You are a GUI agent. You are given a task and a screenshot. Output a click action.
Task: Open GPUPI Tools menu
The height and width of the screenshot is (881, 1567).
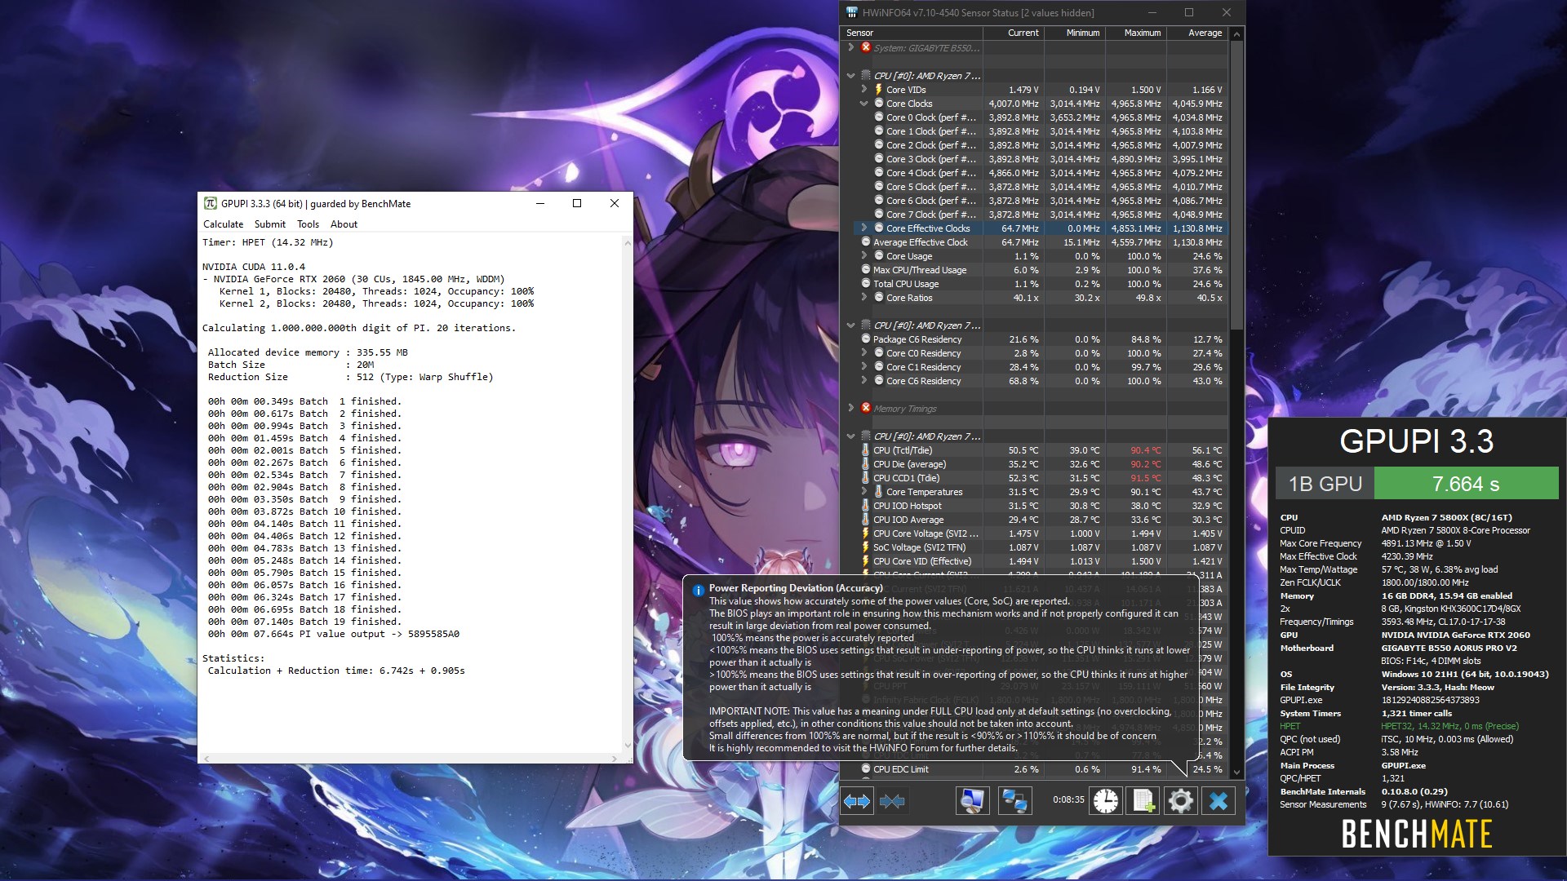coord(308,224)
